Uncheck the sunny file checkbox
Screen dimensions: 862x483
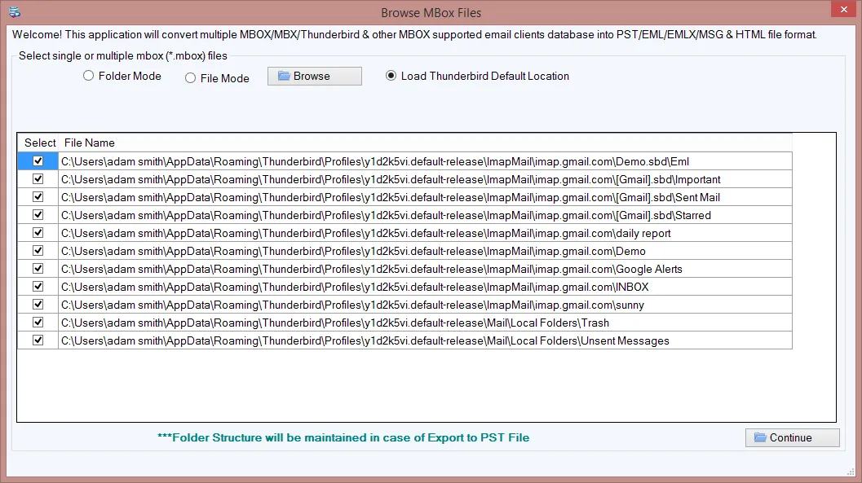point(38,305)
